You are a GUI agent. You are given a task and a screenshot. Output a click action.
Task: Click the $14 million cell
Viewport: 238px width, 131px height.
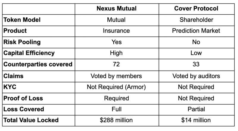(x=196, y=120)
